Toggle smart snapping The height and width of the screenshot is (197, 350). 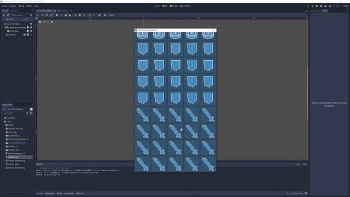click(75, 15)
